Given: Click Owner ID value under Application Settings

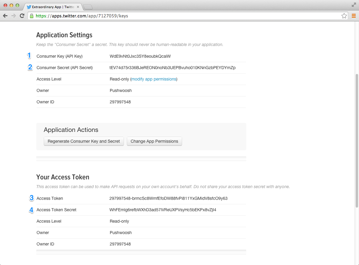Looking at the screenshot, I should (120, 102).
